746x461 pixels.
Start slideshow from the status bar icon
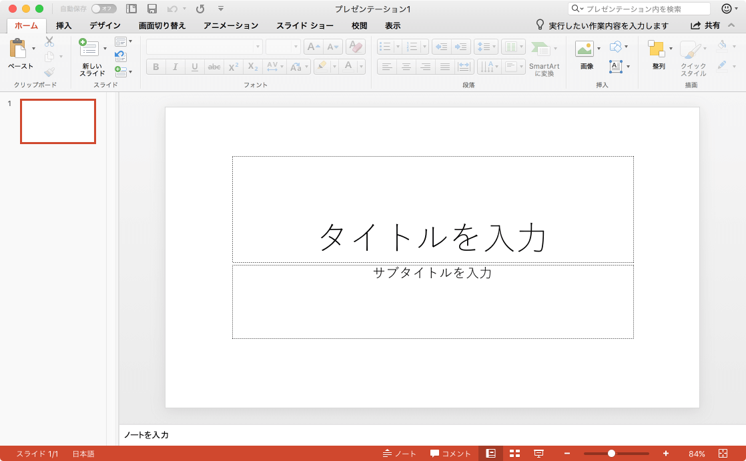click(x=538, y=454)
